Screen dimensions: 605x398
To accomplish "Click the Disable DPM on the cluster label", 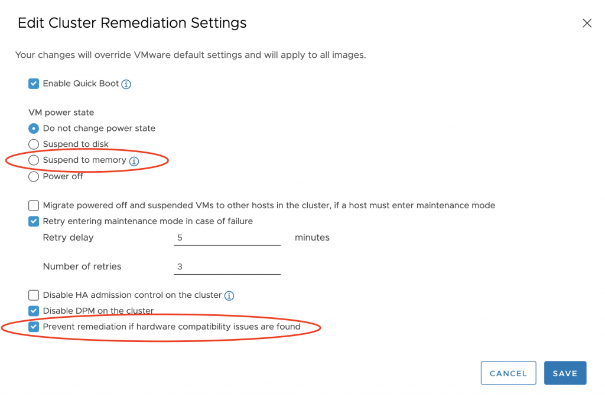I will (x=98, y=311).
